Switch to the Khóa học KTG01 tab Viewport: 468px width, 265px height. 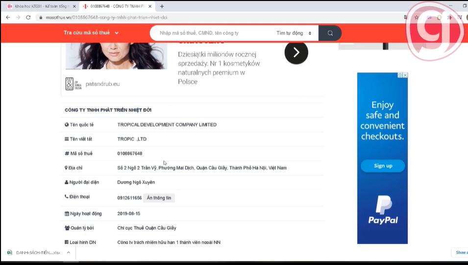tap(42, 6)
